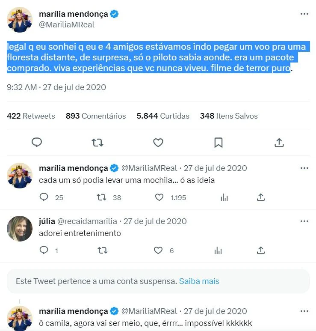View the 422 Retweets list
Viewport: 316px width, 331px height.
(31, 116)
